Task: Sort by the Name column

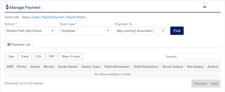Action: tap(35, 67)
